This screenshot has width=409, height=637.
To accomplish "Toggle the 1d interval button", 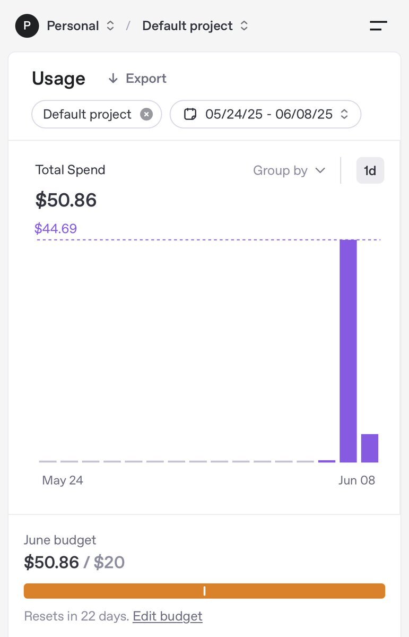I will click(370, 170).
